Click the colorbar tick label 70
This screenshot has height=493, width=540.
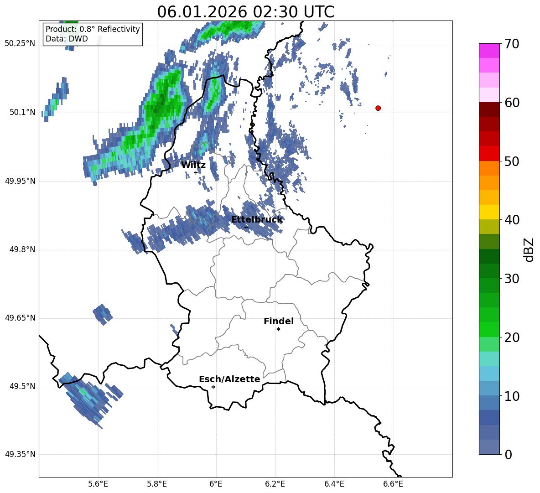coord(512,44)
